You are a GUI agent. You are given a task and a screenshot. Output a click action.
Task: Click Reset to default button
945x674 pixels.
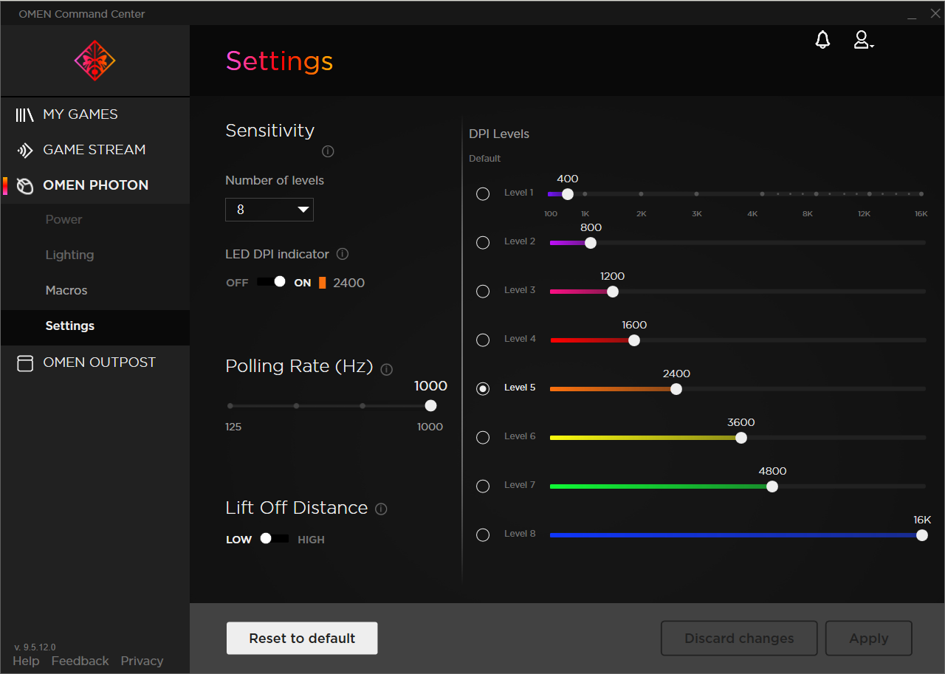[x=302, y=639]
